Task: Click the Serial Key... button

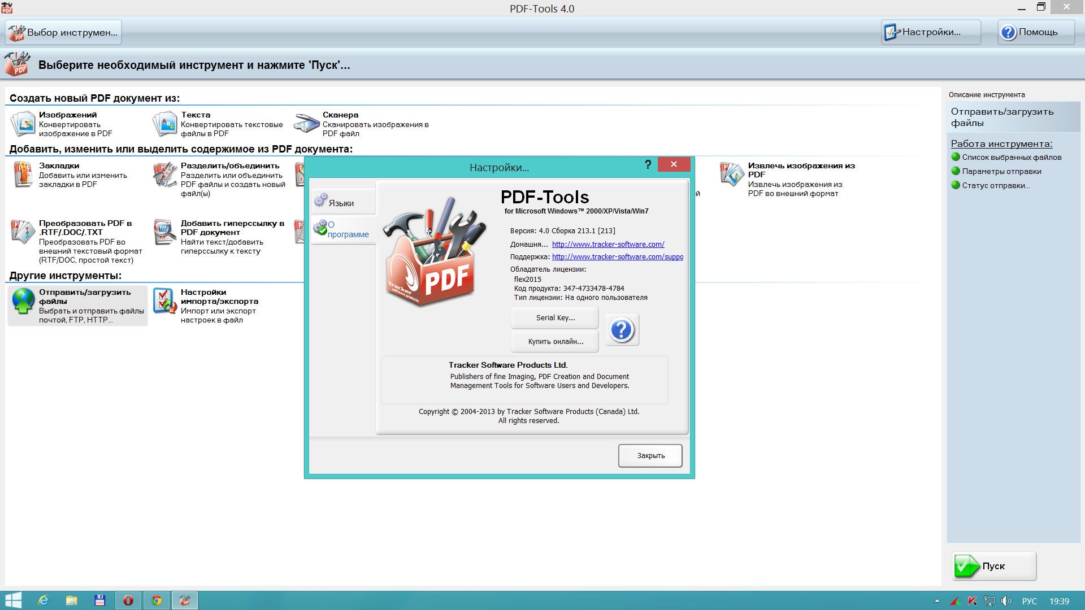Action: 555,317
